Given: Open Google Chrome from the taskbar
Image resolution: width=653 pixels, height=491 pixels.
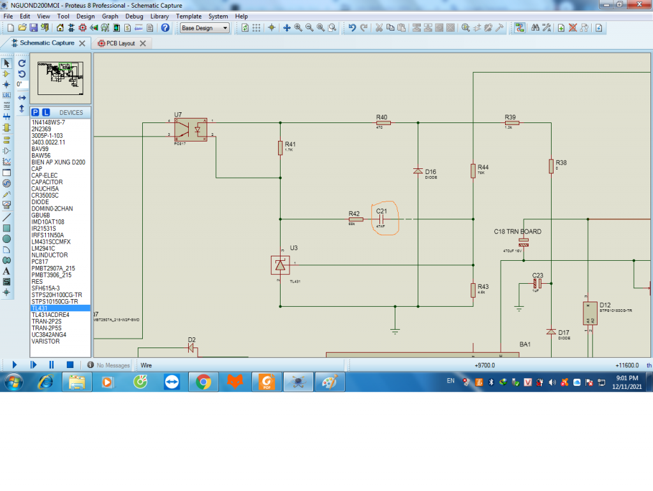Looking at the screenshot, I should coord(203,383).
